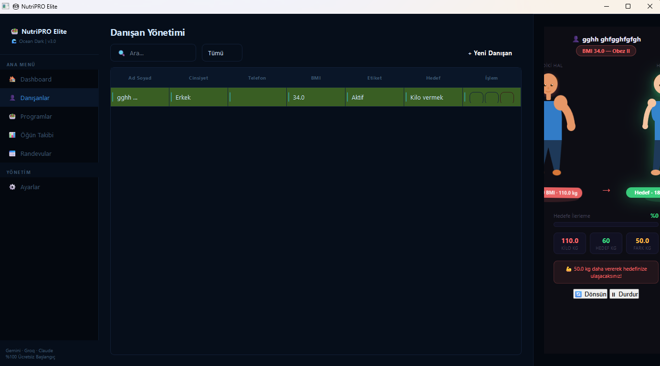
Task: Pause the animation with Durdur button
Action: pos(624,294)
